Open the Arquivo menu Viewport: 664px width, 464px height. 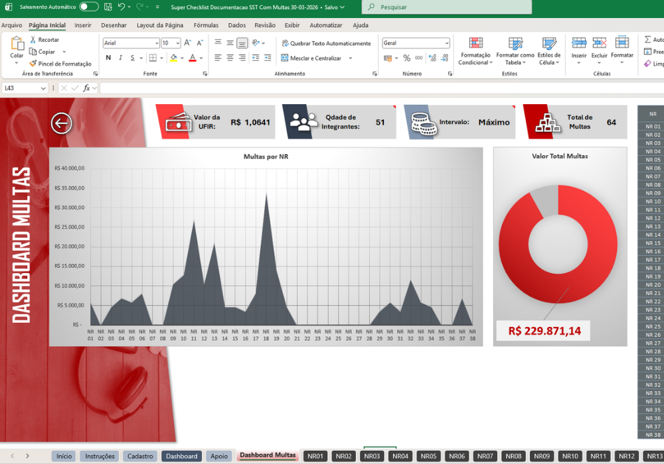(x=11, y=25)
